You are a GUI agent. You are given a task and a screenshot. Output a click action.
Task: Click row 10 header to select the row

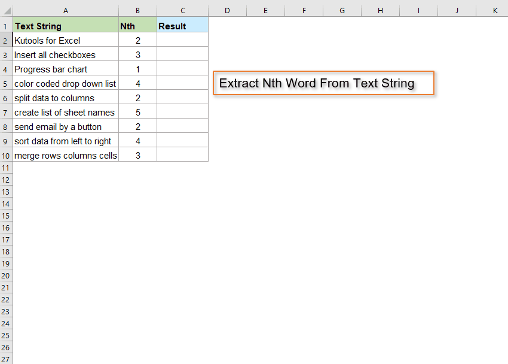click(x=6, y=155)
